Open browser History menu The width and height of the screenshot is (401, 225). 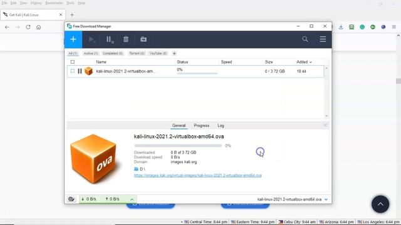(36, 3)
